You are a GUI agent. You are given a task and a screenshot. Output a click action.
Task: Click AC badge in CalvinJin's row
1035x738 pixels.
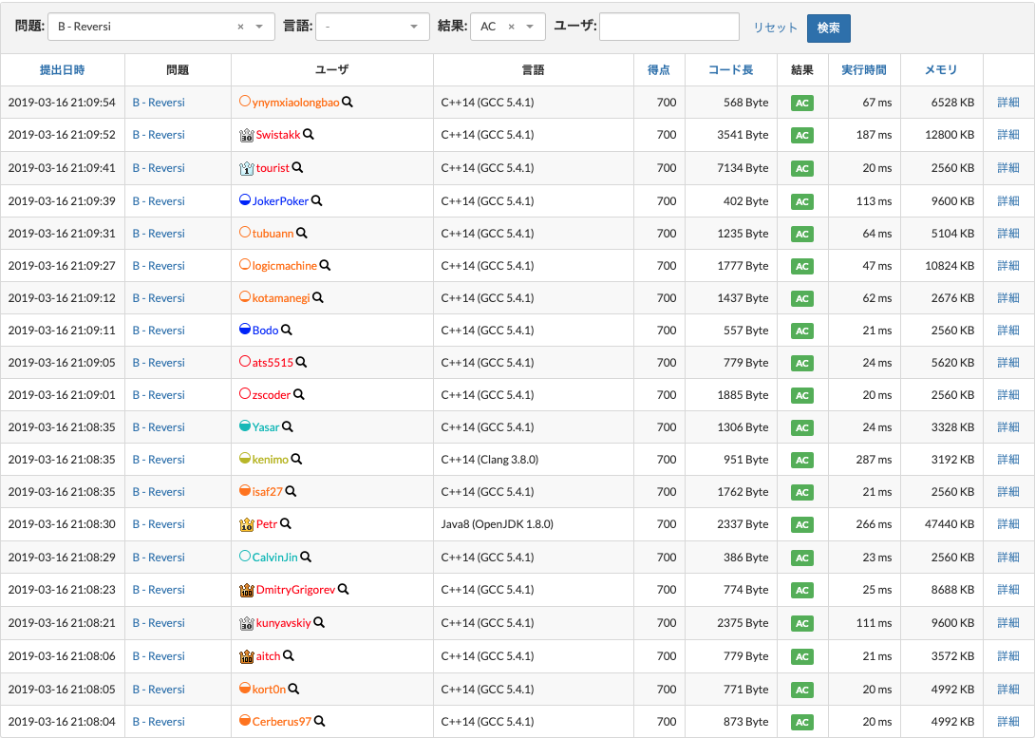(802, 558)
